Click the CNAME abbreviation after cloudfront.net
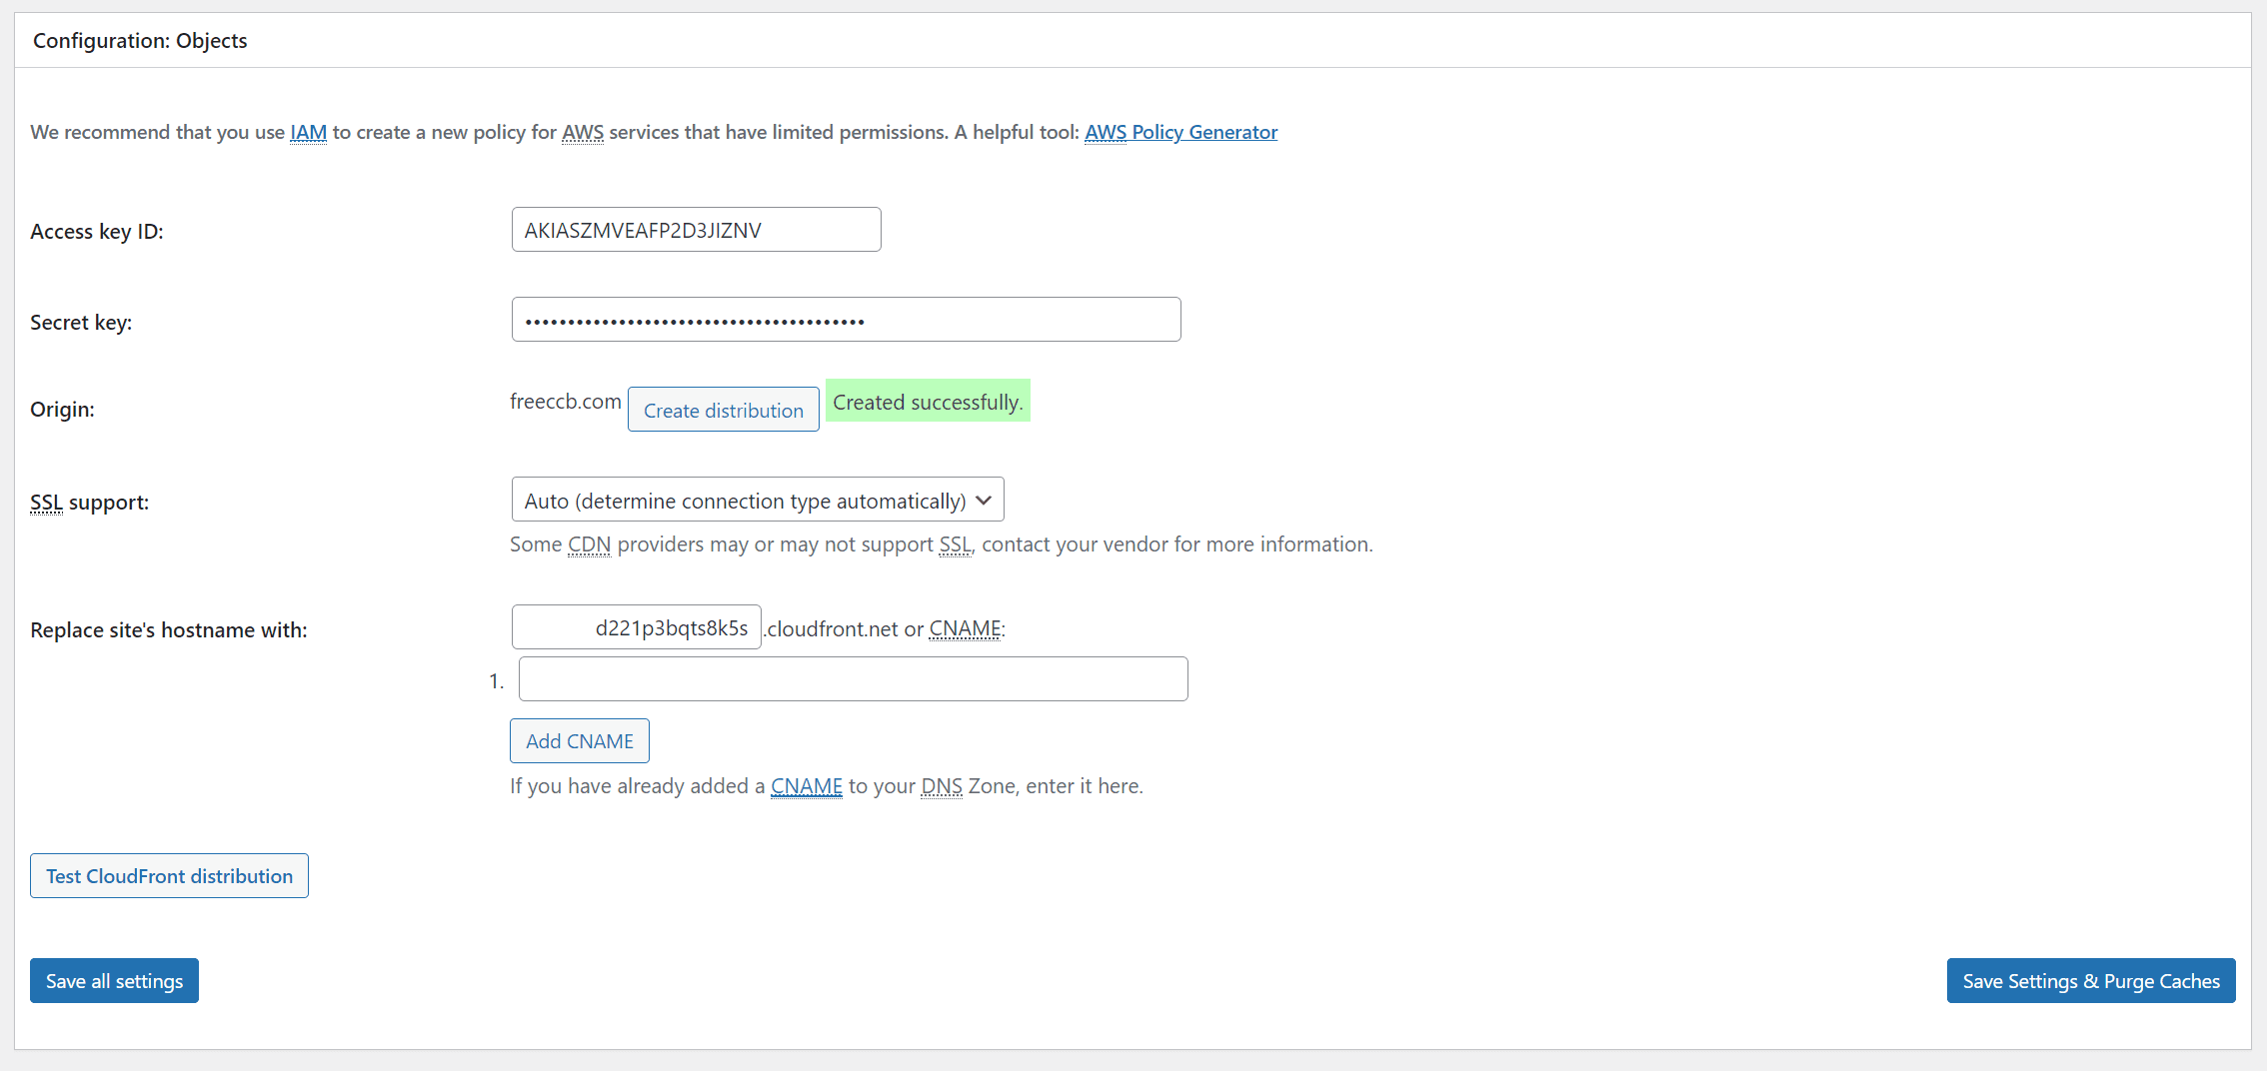 click(965, 628)
